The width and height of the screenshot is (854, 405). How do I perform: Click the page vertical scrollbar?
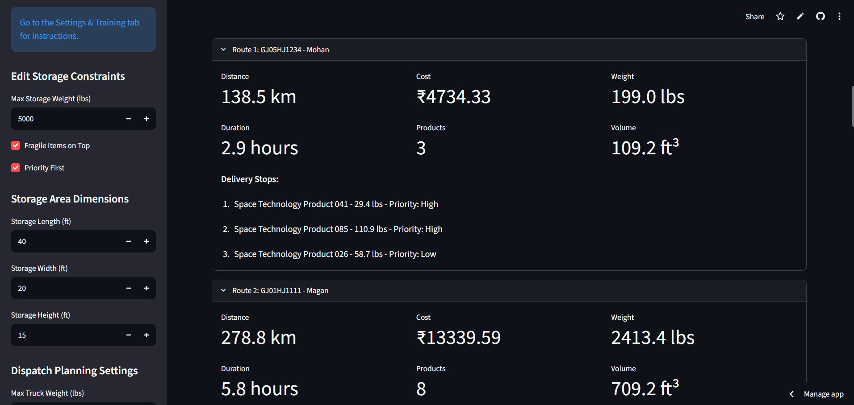click(853, 107)
